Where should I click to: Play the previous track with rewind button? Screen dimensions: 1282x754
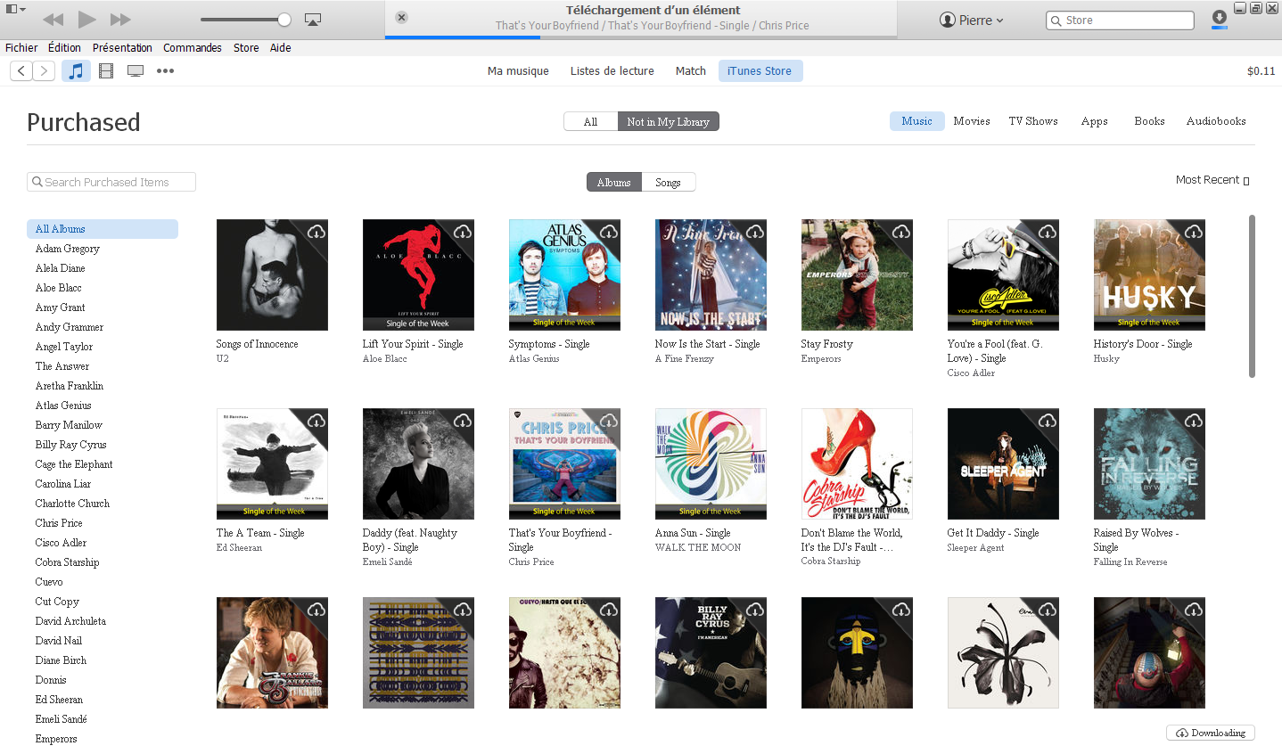pos(53,20)
